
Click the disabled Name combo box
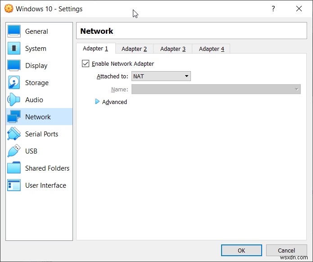216,89
